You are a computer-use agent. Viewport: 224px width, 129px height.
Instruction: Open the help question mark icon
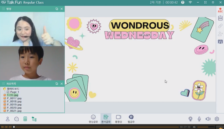coord(183,2)
